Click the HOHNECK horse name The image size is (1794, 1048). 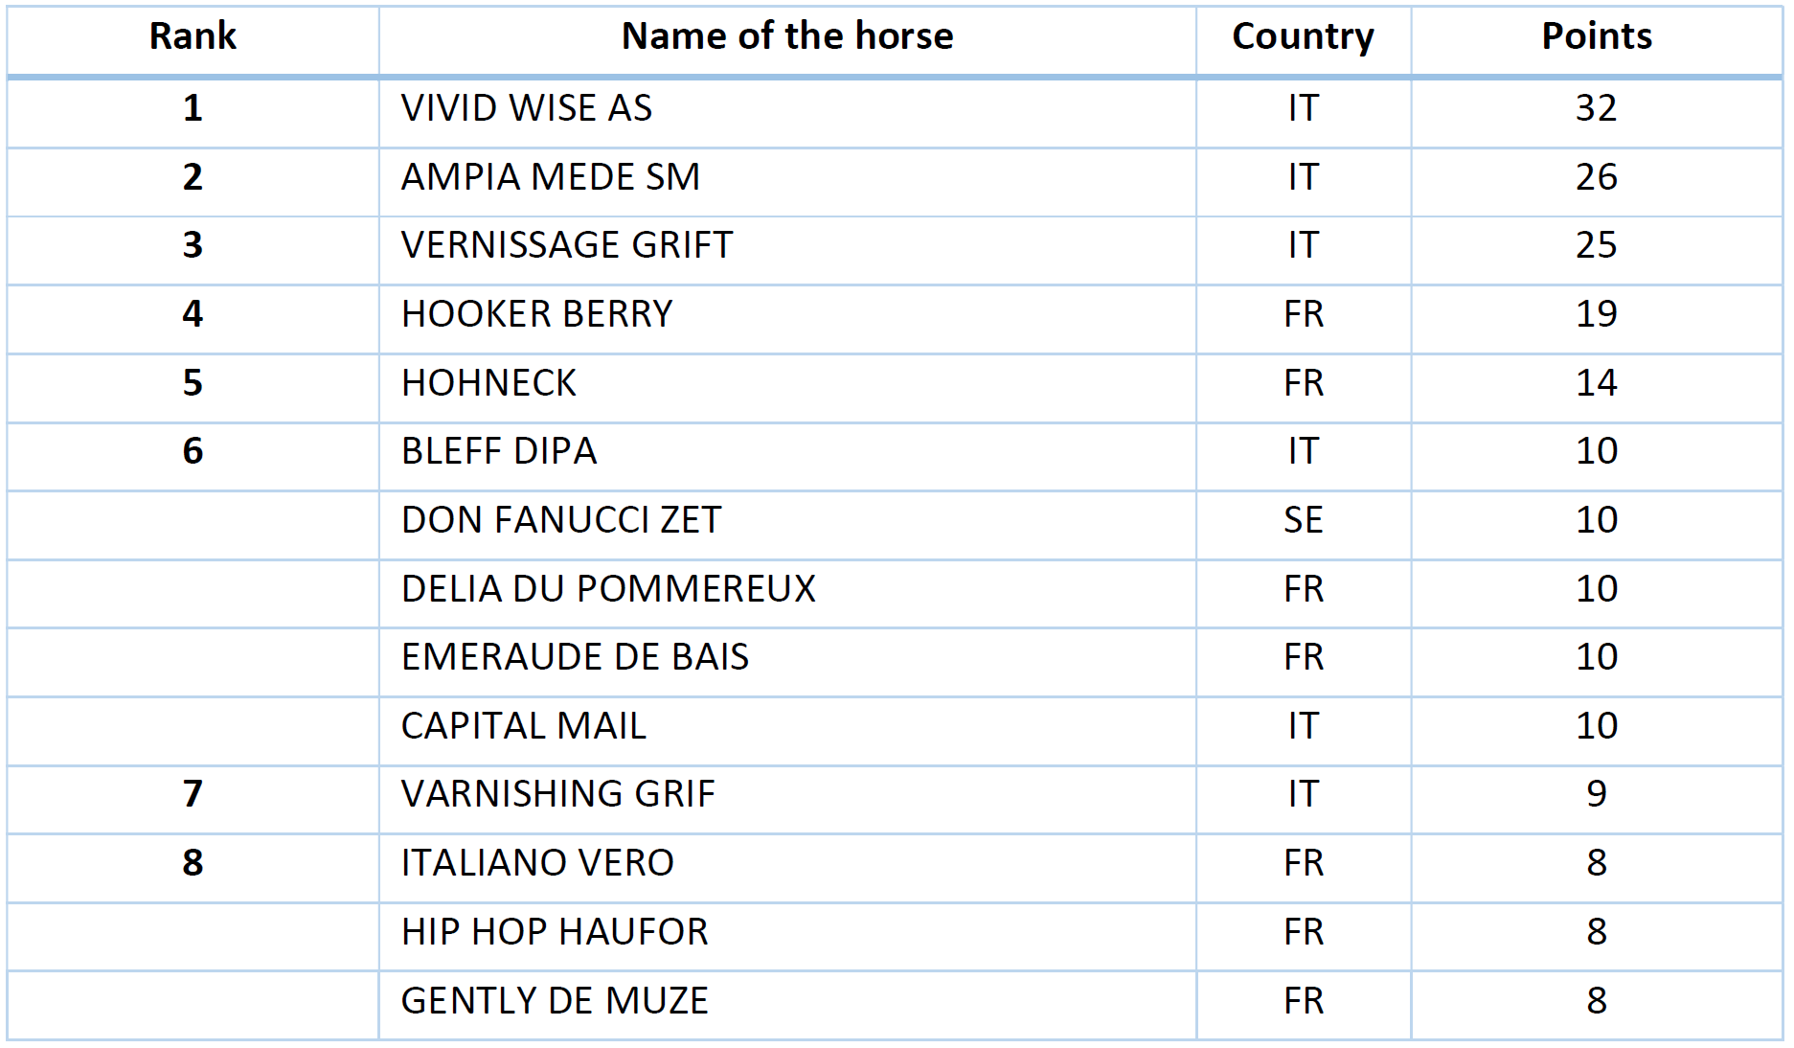(488, 383)
